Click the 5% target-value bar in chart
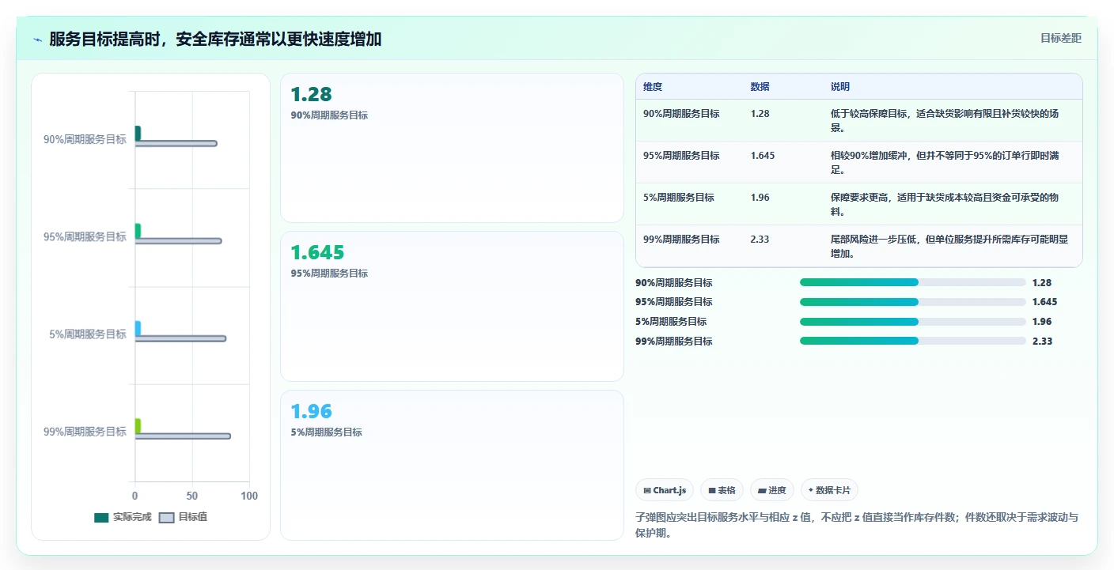This screenshot has height=570, width=1114. click(180, 338)
